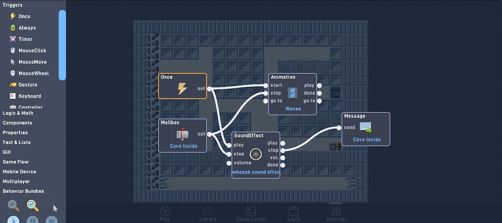Open the Layer tab
Screen dimensions: 502x223
[294, 214]
